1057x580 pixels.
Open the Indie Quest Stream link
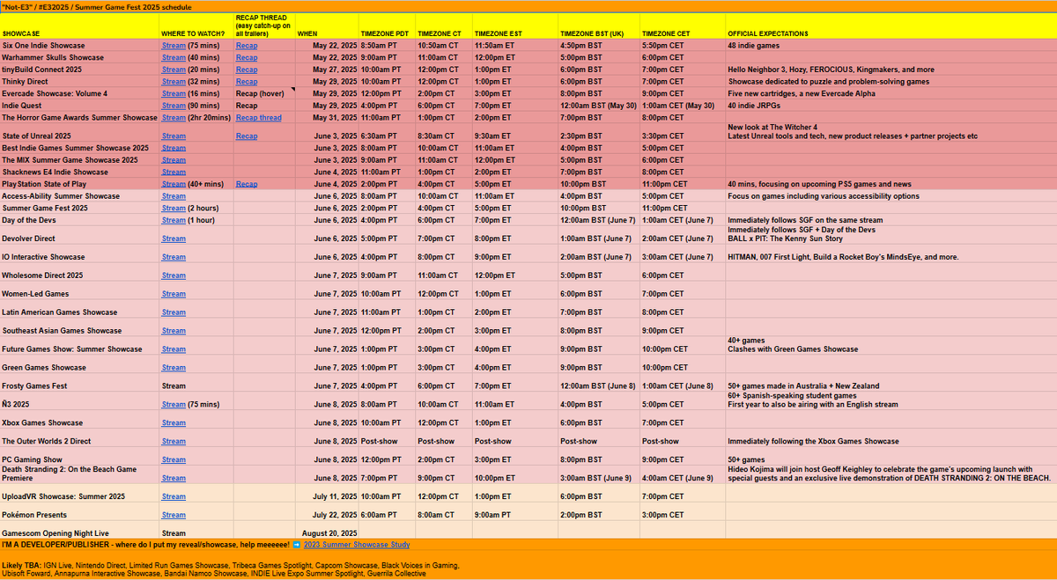(174, 106)
